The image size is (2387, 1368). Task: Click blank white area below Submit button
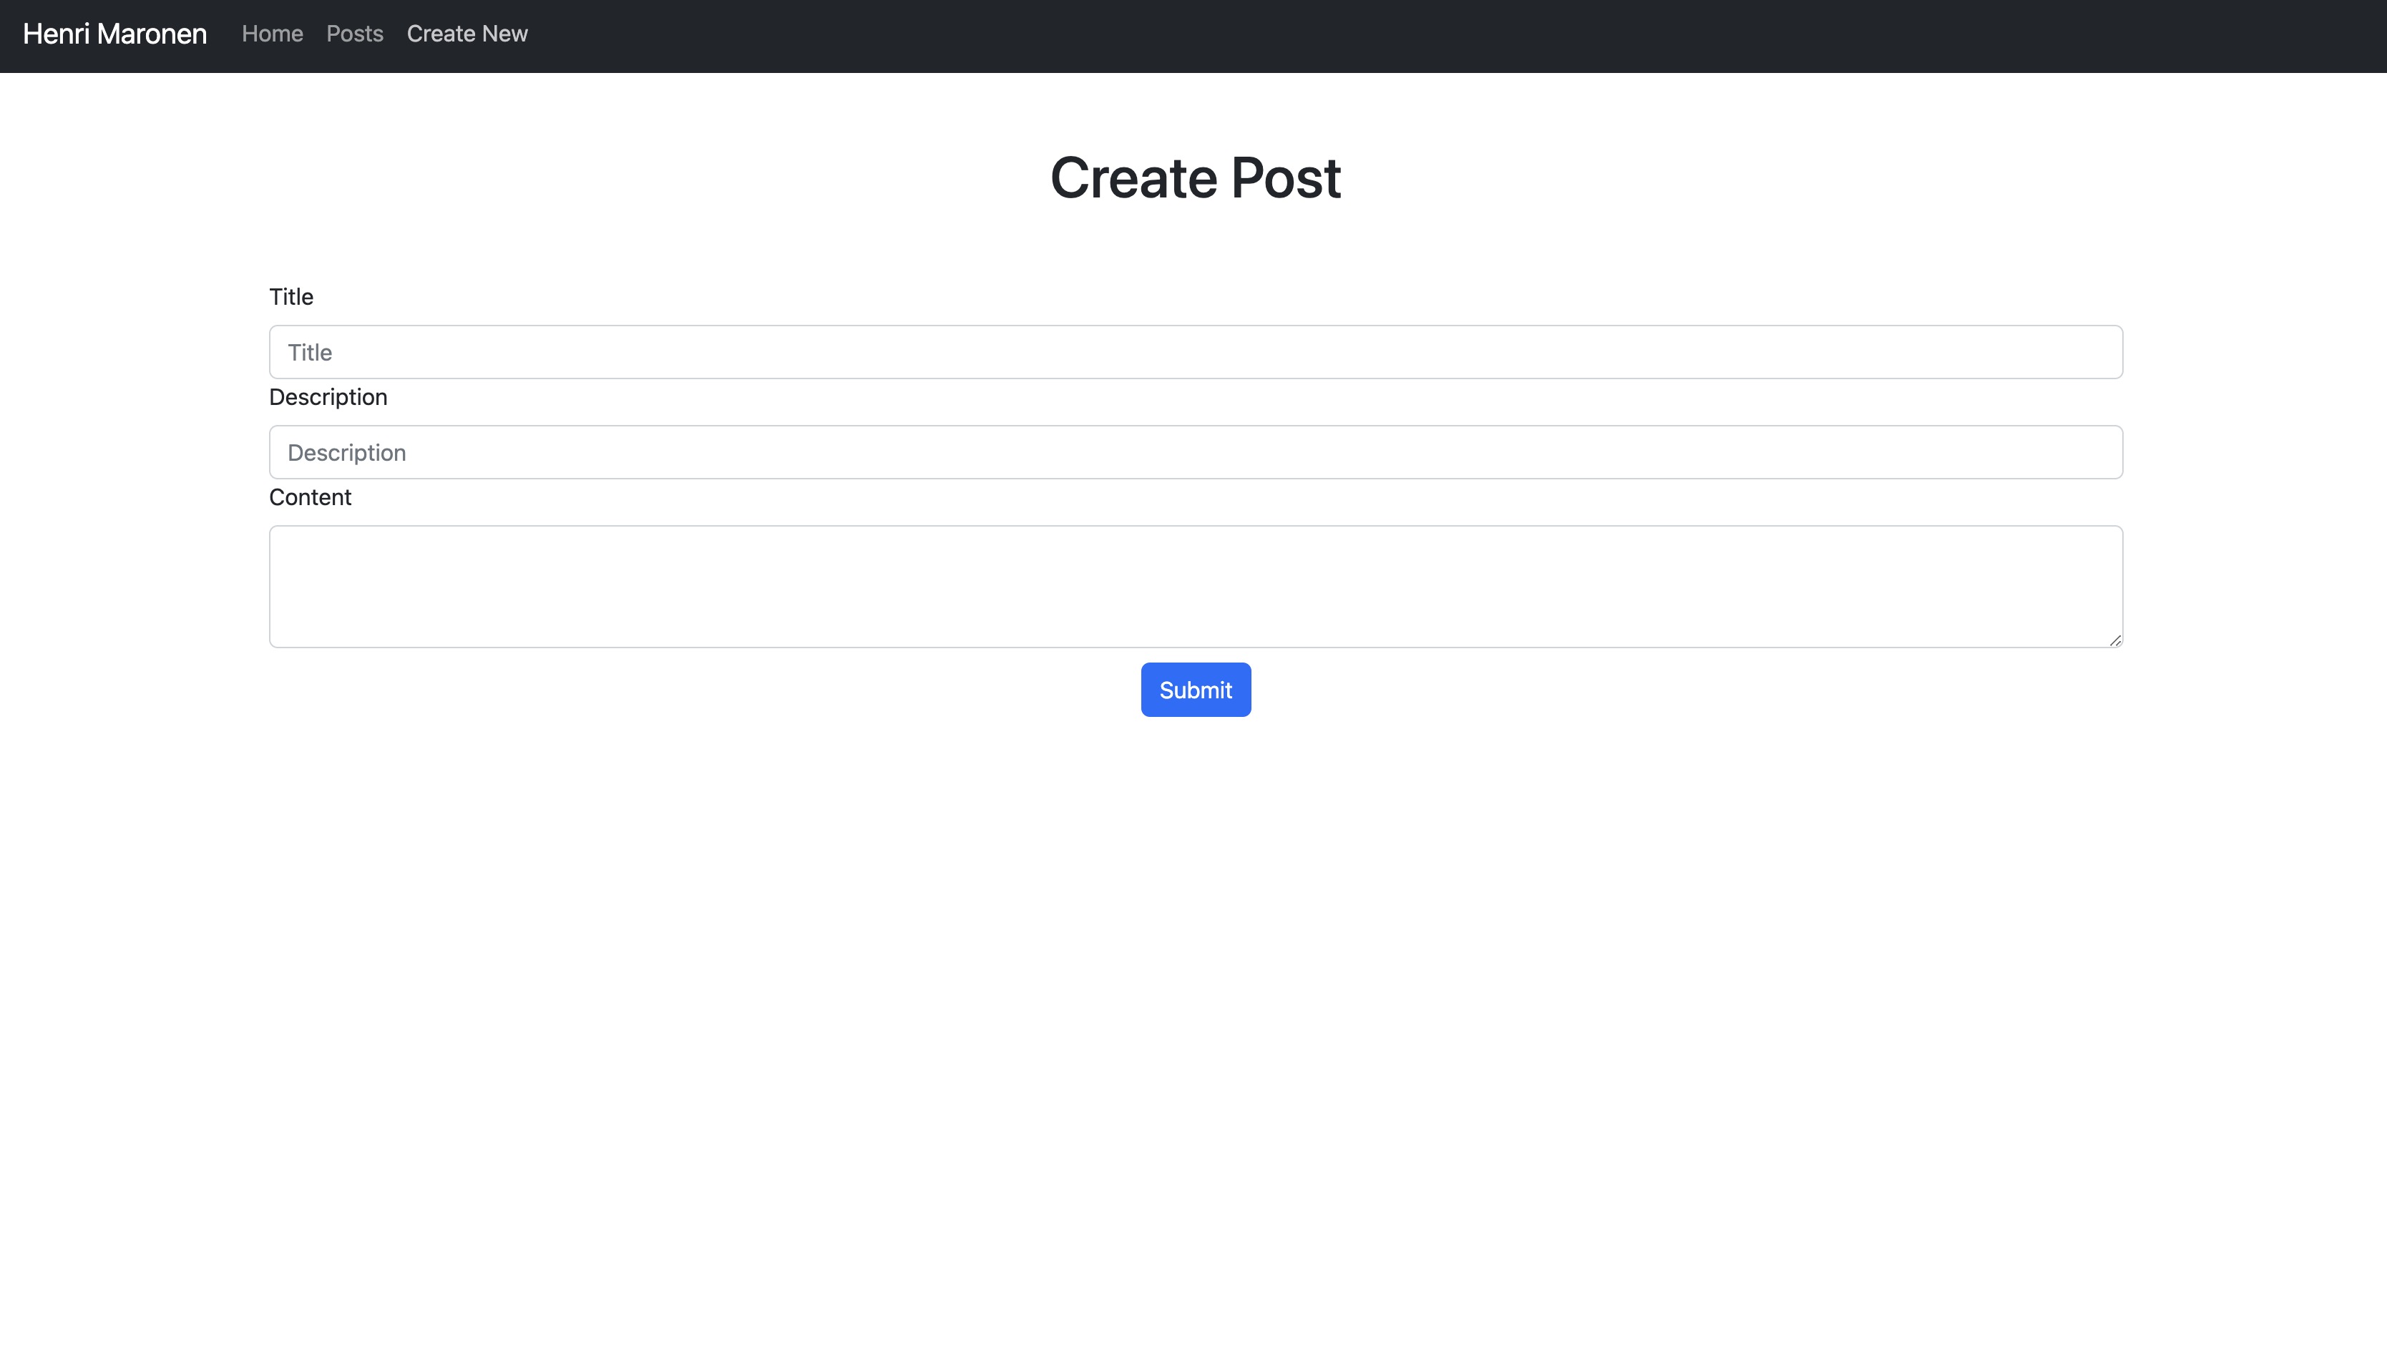pos(1195,939)
